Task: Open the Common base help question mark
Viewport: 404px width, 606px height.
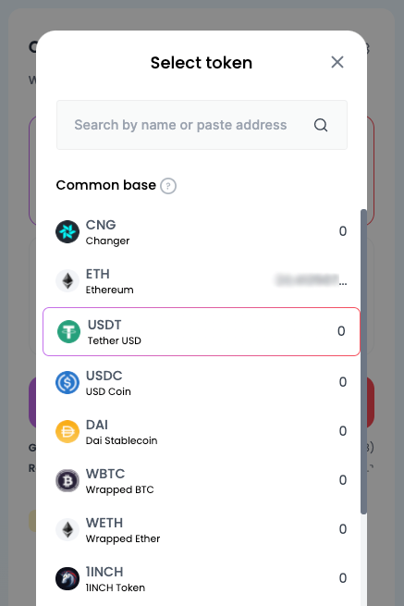Action: tap(168, 186)
